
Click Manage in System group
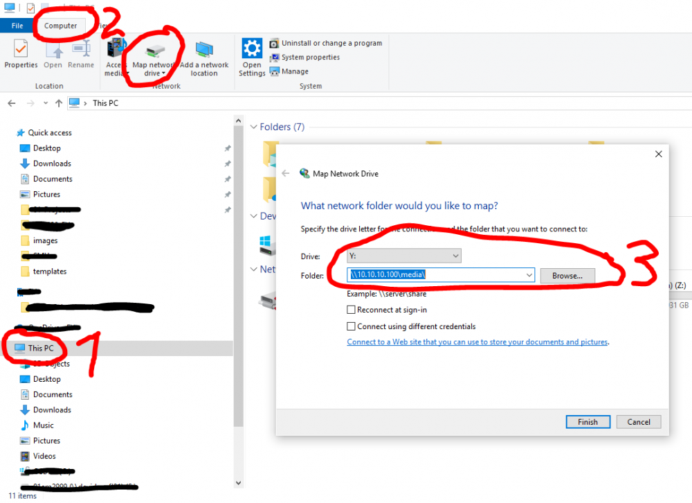(289, 71)
